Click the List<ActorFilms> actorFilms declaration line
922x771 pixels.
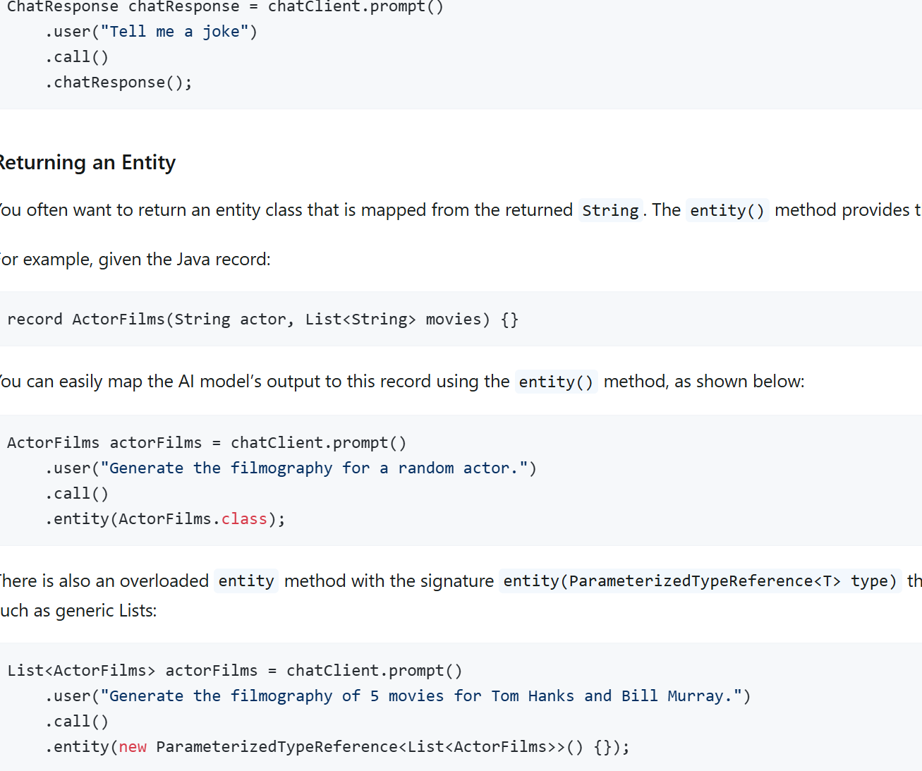(234, 671)
